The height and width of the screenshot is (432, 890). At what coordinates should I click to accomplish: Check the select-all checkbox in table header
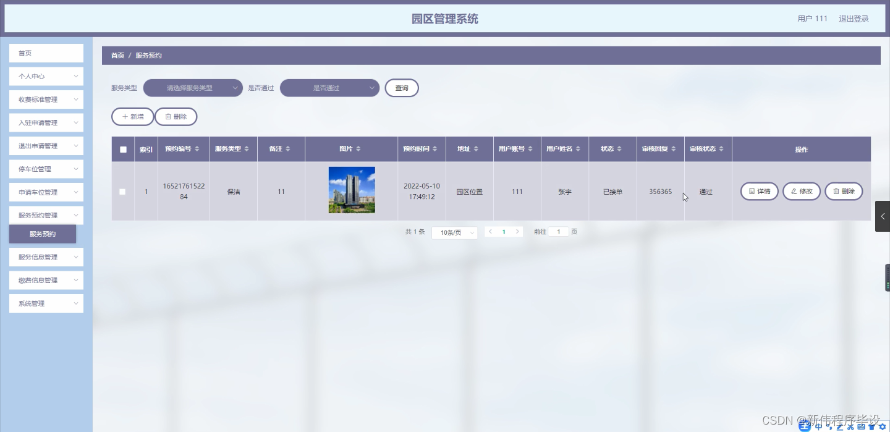coord(122,148)
